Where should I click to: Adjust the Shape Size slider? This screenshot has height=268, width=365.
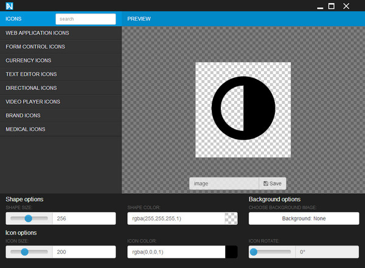click(x=29, y=218)
